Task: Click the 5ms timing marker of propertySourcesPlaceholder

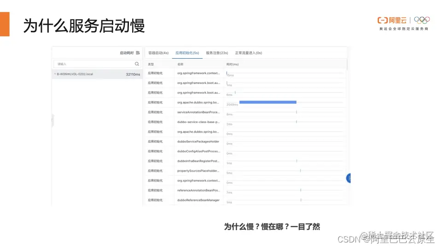Action: click(x=301, y=171)
